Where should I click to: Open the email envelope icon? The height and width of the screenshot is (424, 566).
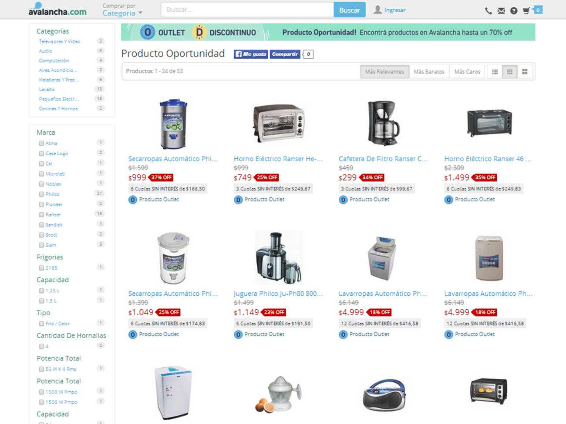501,11
